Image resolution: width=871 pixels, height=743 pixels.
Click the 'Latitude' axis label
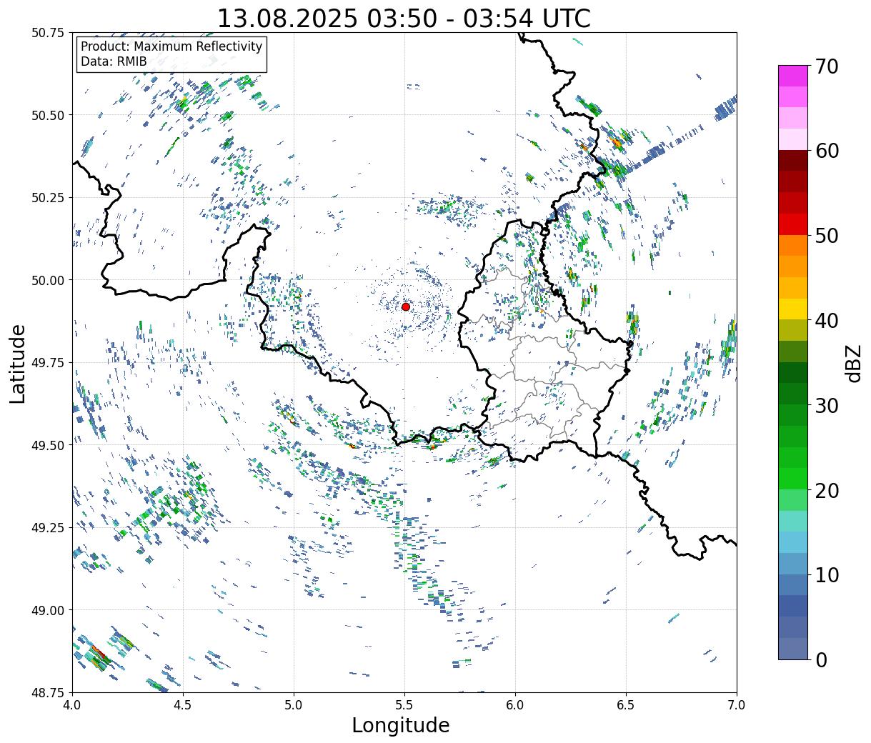click(18, 363)
